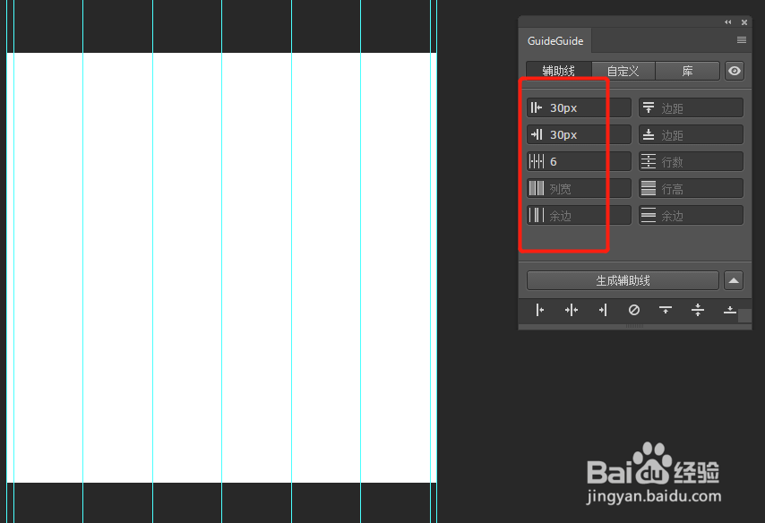Switch to the 辅助线 tab
Viewport: 765px width, 523px height.
pyautogui.click(x=559, y=71)
